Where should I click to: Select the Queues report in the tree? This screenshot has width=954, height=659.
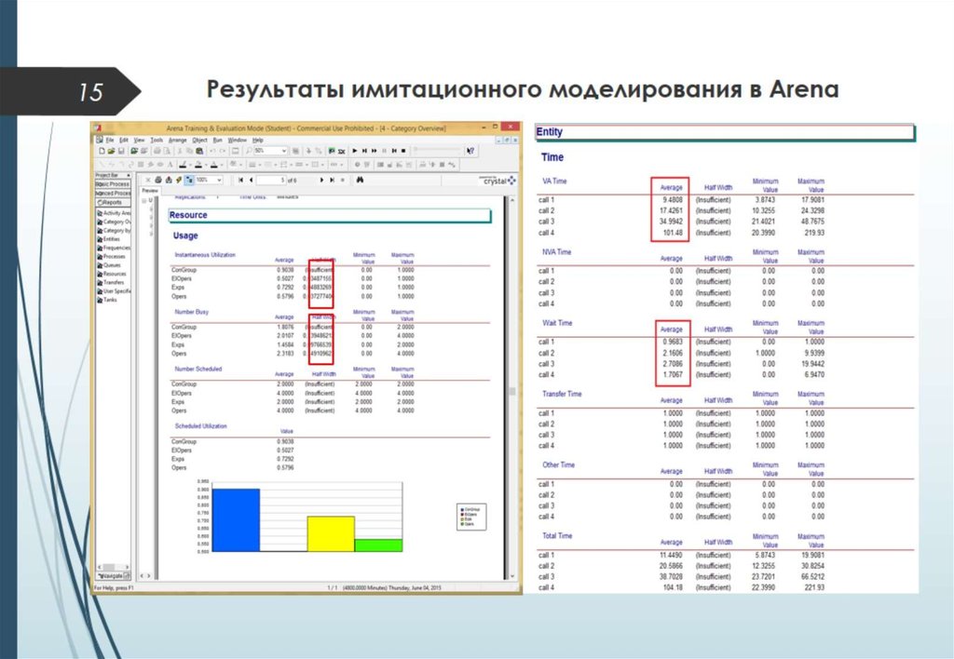(110, 265)
